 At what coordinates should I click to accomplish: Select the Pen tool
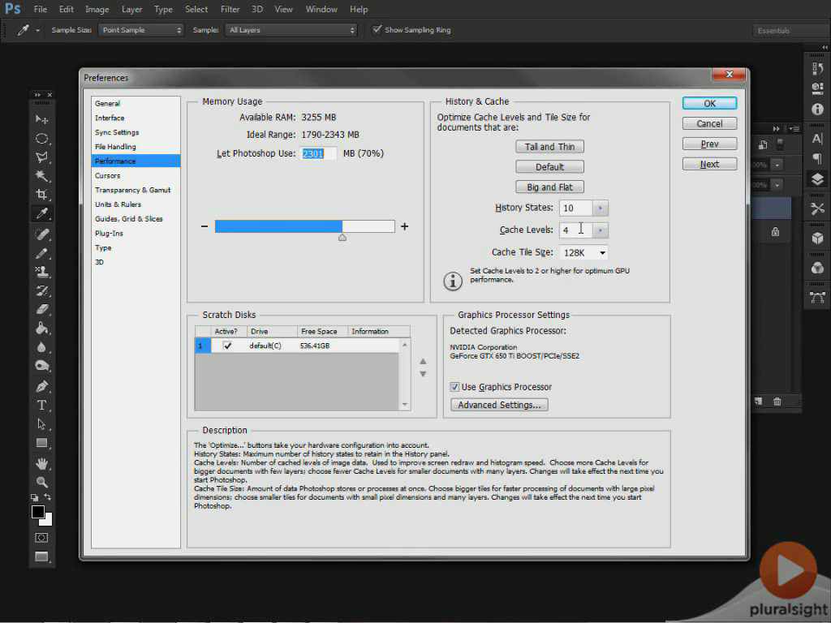point(41,386)
